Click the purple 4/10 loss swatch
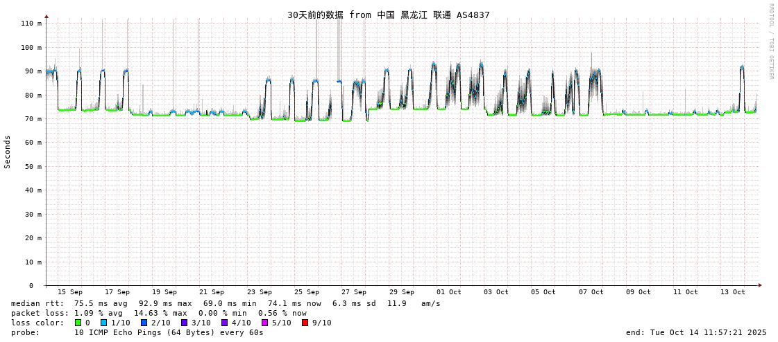778x342 pixels. click(225, 323)
